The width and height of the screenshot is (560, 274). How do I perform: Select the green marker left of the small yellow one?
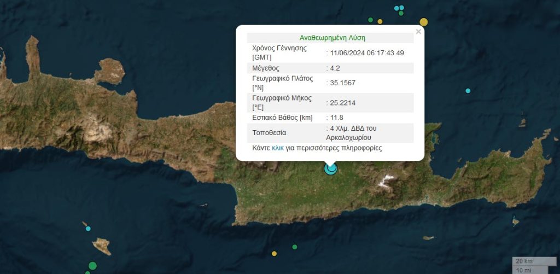tap(371, 20)
